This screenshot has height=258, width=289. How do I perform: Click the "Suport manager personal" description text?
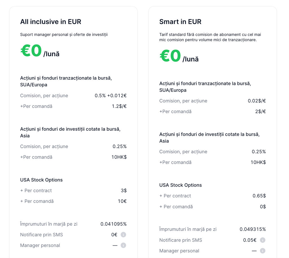[64, 35]
